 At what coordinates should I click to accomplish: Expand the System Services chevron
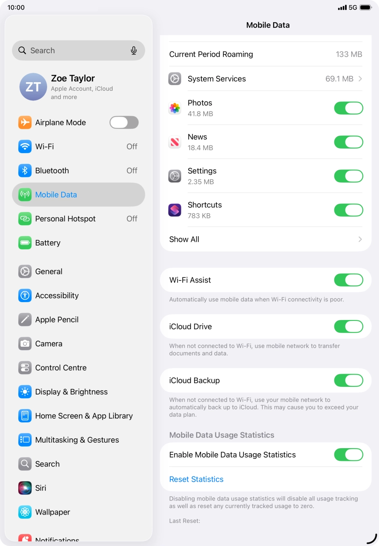coord(360,79)
